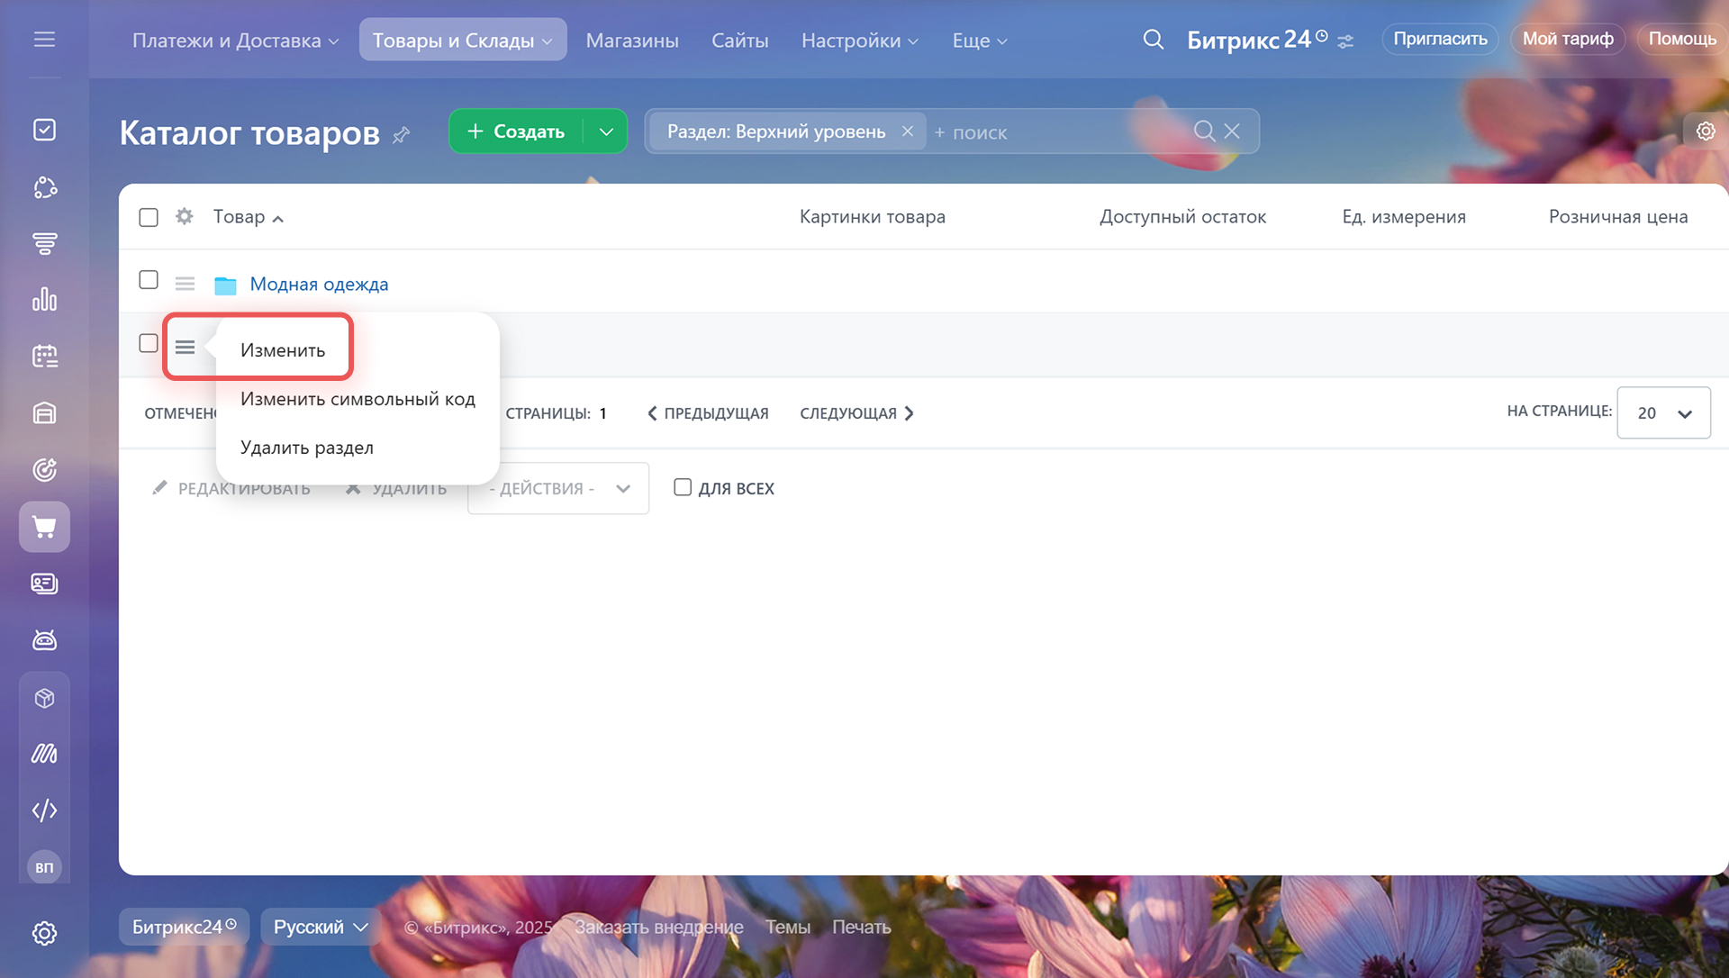Open the analytics bar chart sidebar icon

pyautogui.click(x=44, y=300)
